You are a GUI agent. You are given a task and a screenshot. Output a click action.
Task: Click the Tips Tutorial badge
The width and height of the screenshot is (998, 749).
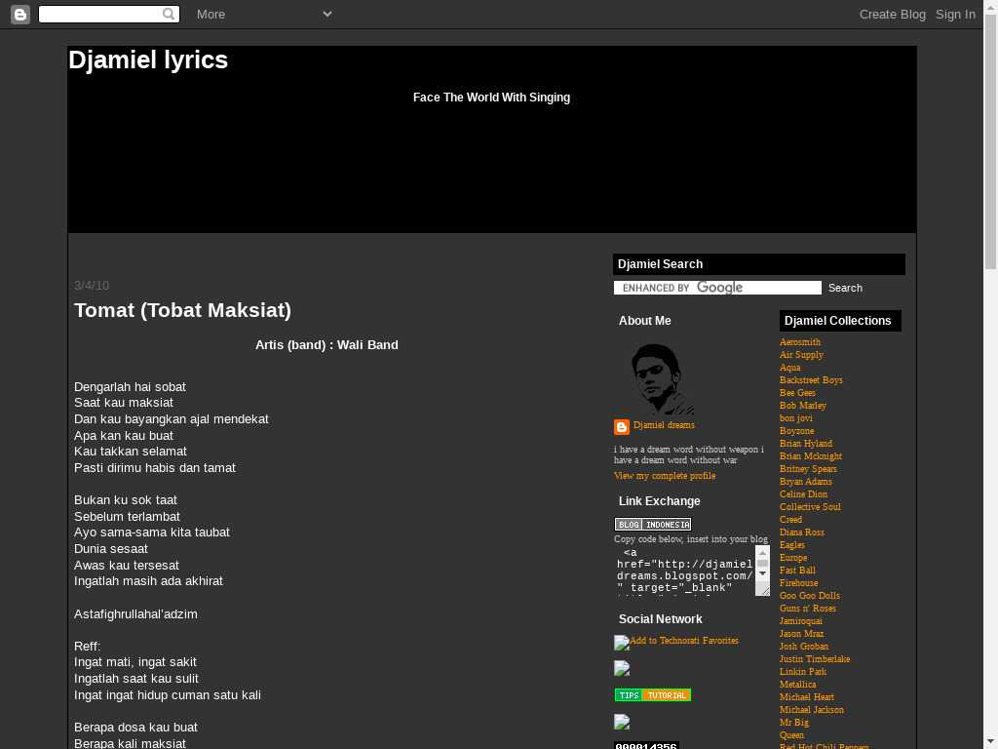click(652, 695)
